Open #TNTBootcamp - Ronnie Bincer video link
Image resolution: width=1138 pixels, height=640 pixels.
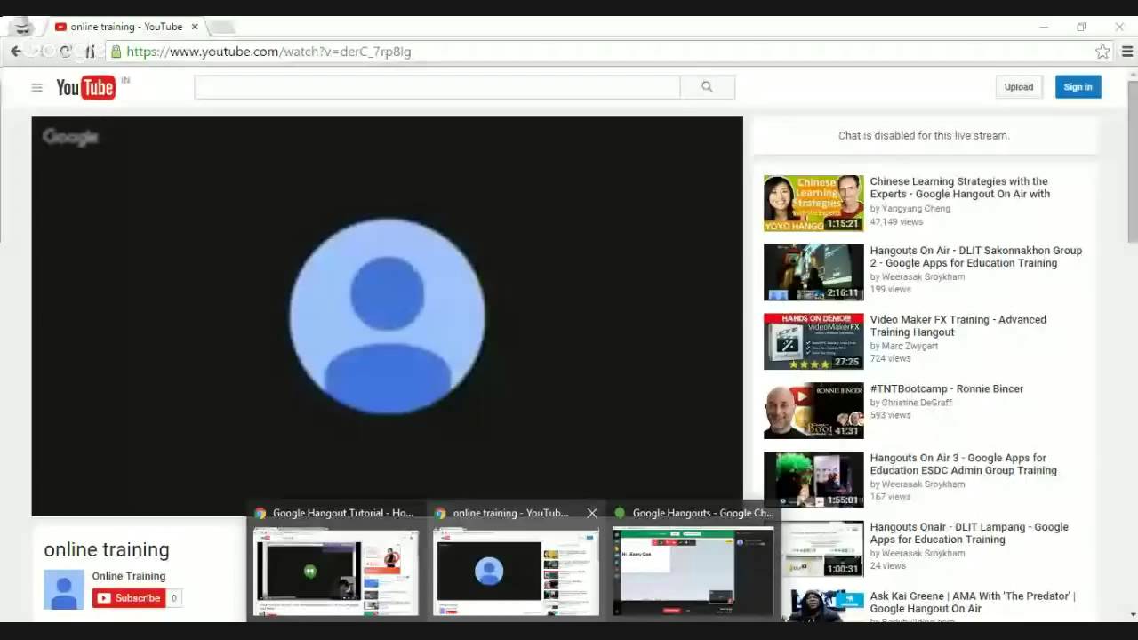946,388
